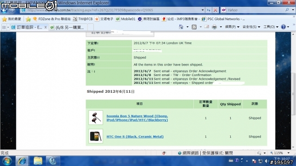Click the Internet zone globe icon
This screenshot has width=296, height=166.
pyautogui.click(x=180, y=153)
